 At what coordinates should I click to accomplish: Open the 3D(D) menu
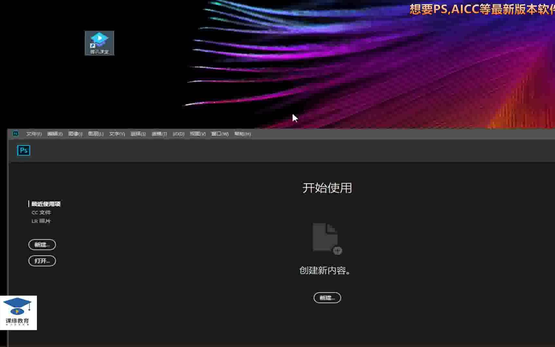178,134
